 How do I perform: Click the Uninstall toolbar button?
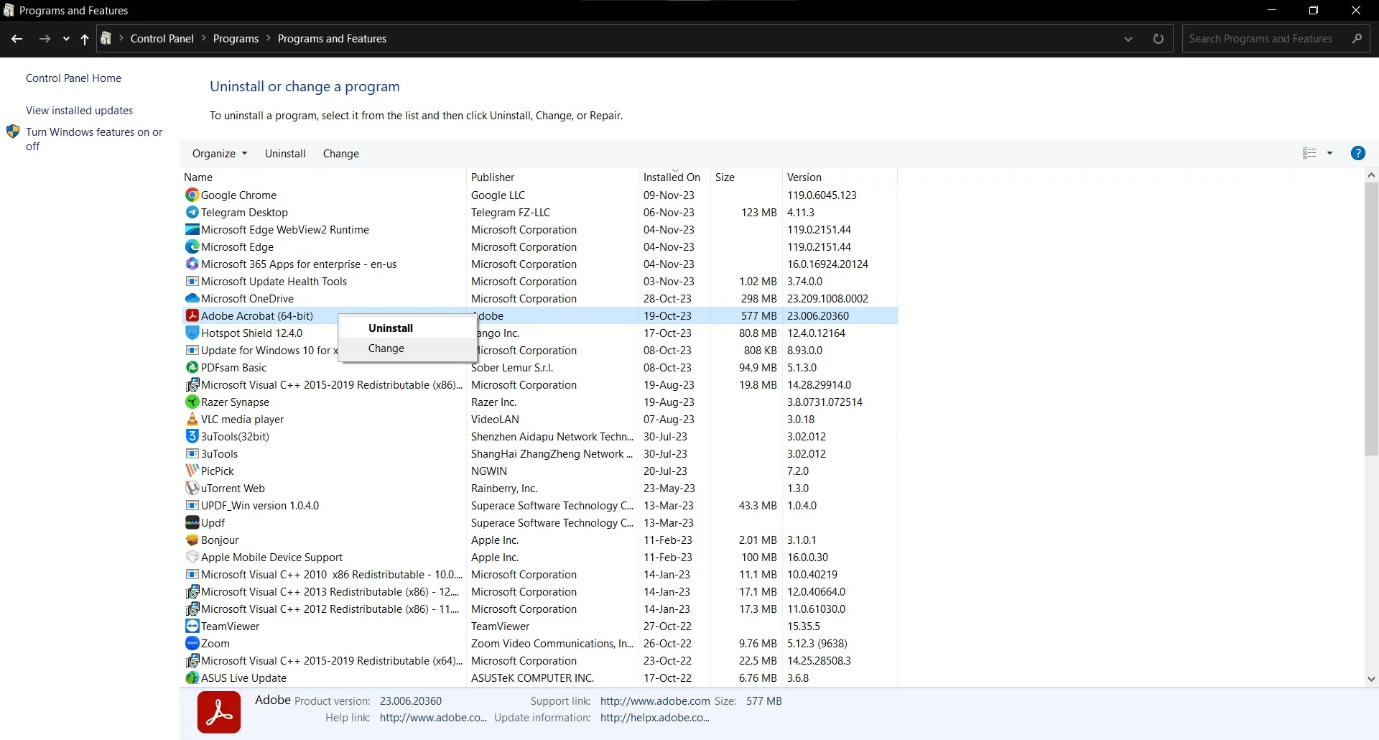pyautogui.click(x=285, y=154)
